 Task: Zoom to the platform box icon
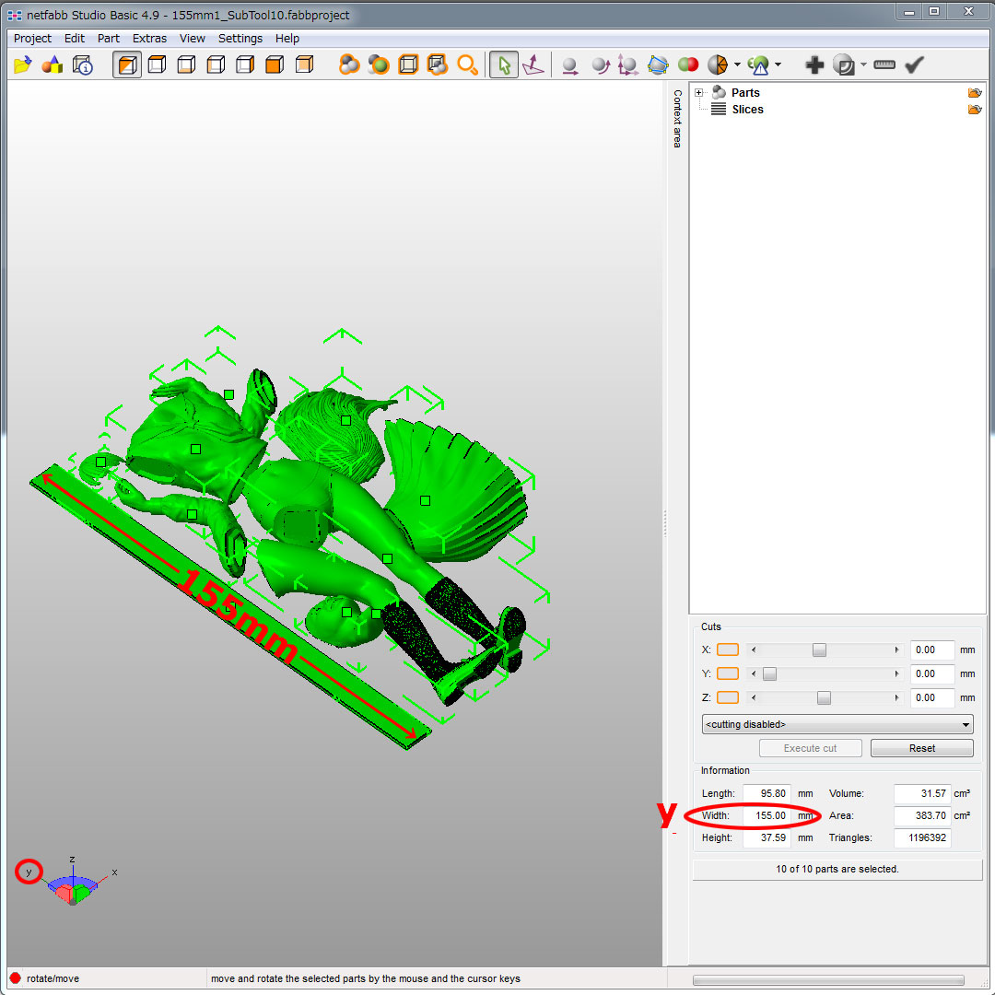click(x=408, y=64)
